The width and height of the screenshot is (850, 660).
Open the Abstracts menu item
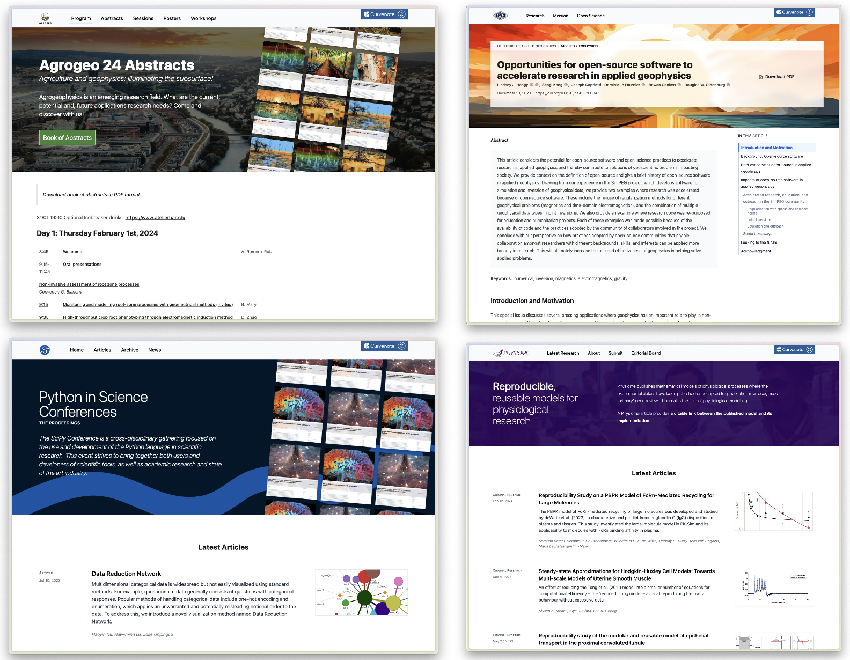pos(112,18)
